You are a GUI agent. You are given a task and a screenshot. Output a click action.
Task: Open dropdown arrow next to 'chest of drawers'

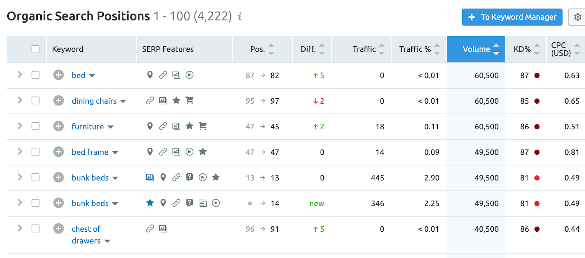pyautogui.click(x=107, y=241)
